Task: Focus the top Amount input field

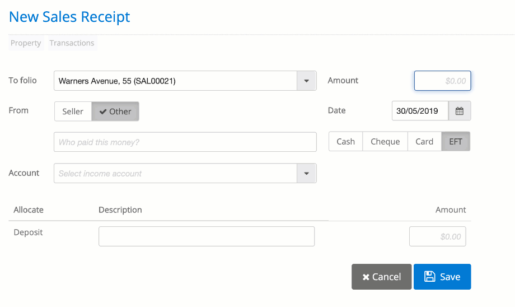Action: pyautogui.click(x=442, y=81)
